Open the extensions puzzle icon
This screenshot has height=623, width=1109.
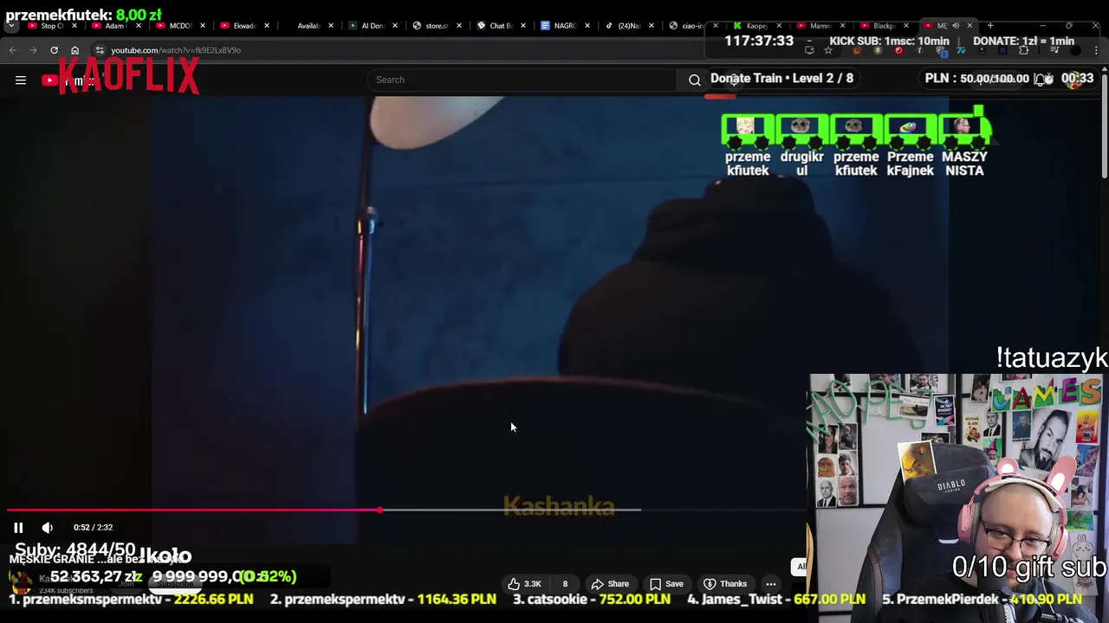coord(1023,50)
